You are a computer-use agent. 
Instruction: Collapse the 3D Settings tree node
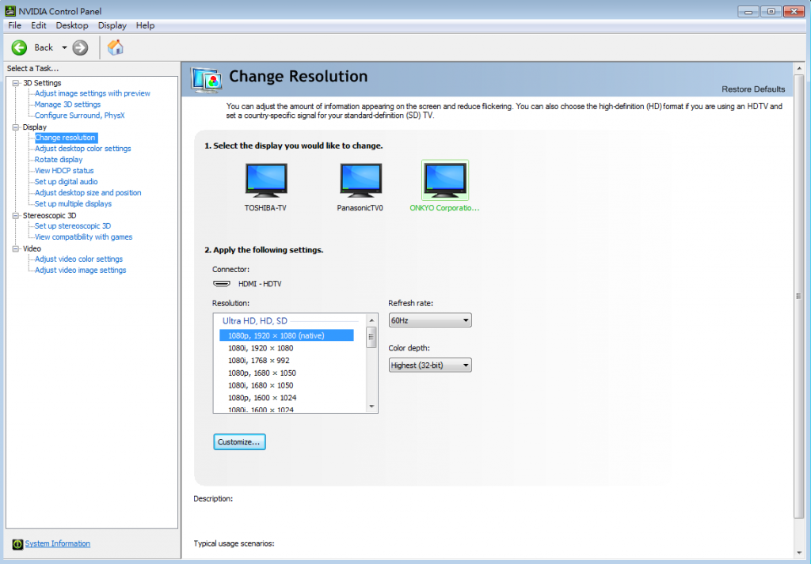(16, 82)
